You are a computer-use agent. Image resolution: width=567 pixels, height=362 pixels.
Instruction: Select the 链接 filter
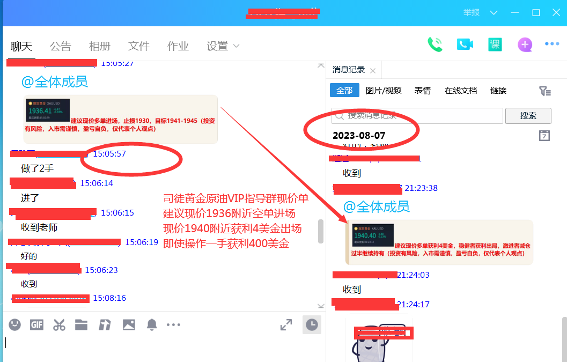tap(498, 91)
